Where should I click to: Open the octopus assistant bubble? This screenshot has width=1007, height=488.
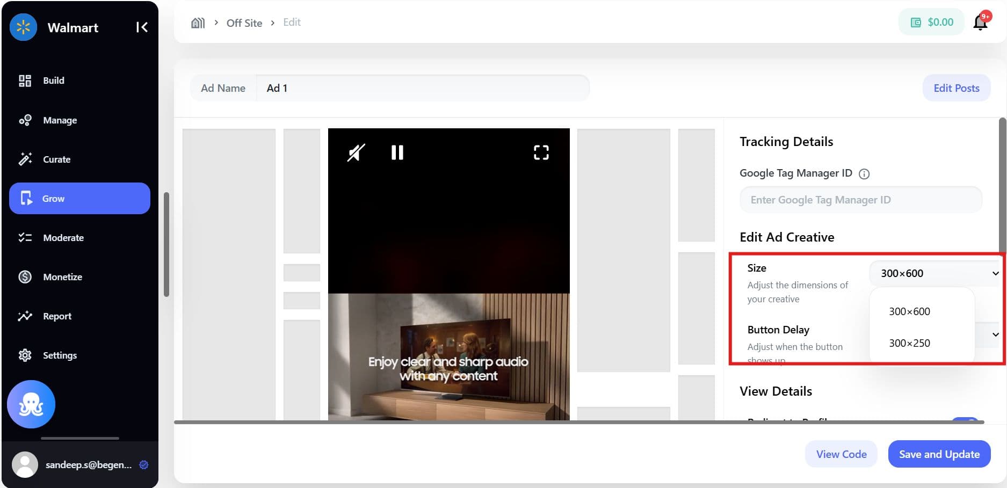(x=31, y=404)
